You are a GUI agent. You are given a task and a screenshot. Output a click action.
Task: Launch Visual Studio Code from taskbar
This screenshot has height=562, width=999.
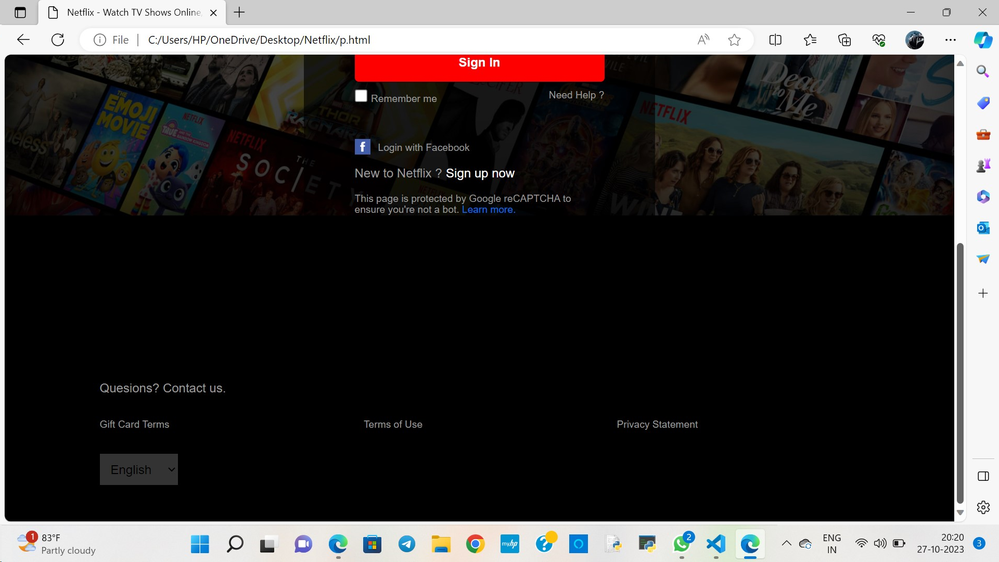point(715,544)
